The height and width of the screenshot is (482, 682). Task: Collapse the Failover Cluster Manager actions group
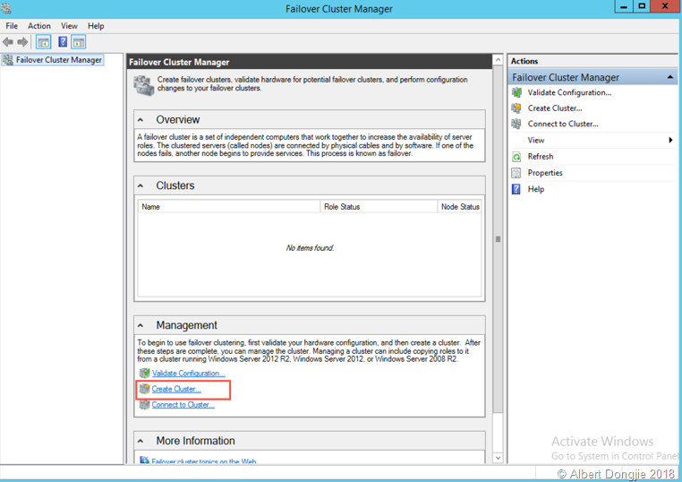[669, 78]
